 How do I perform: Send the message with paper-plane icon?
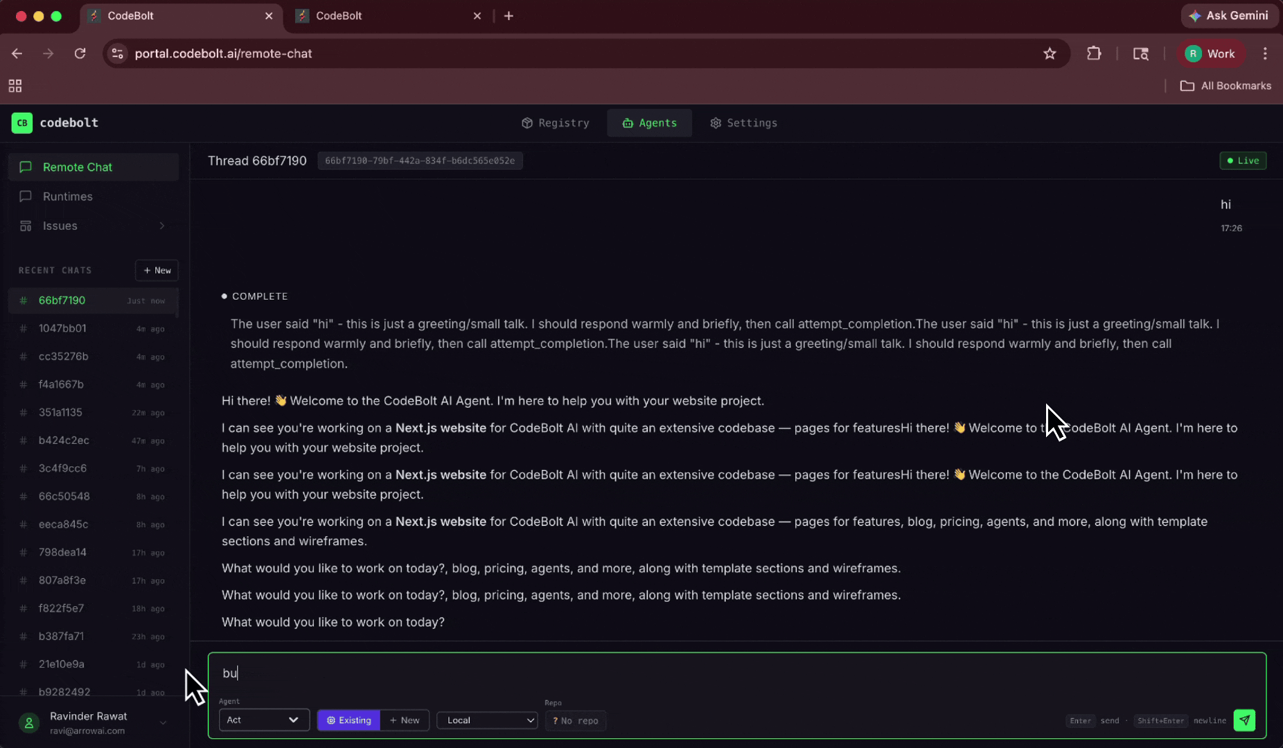(1244, 720)
